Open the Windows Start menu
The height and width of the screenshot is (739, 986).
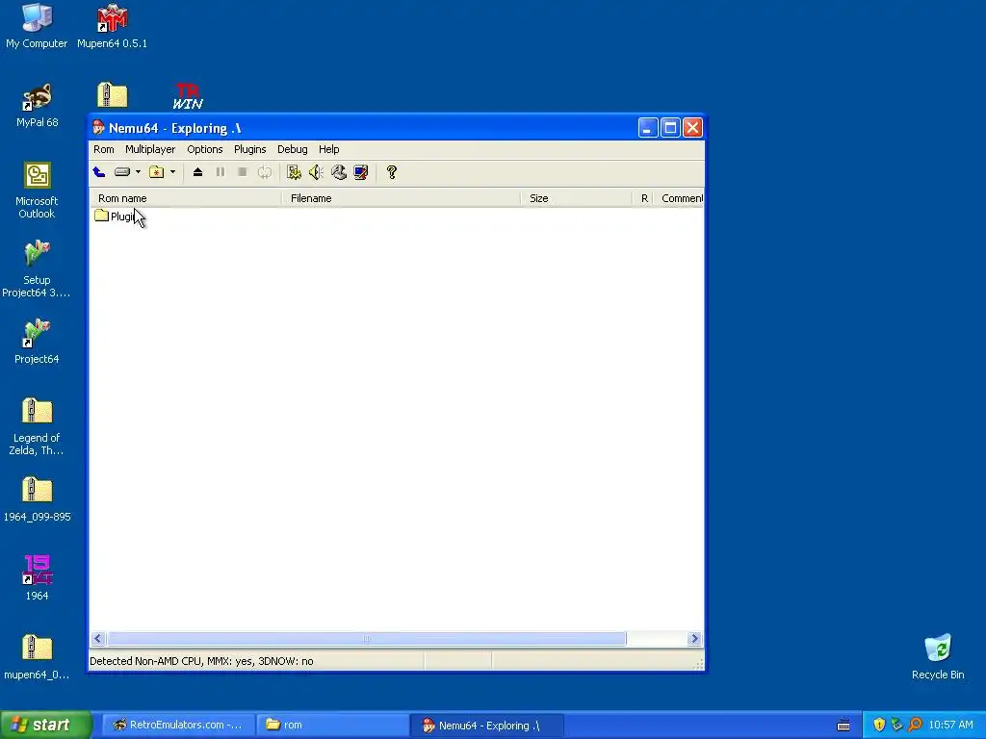[x=46, y=726]
